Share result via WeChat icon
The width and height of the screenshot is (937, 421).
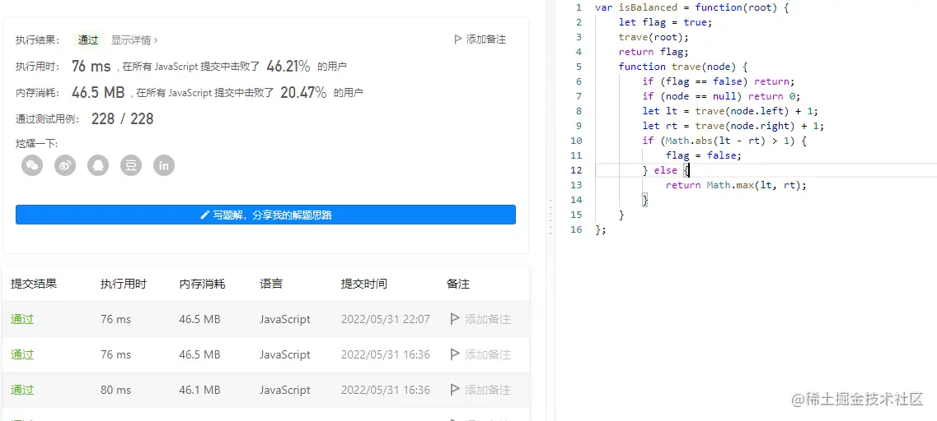(32, 165)
